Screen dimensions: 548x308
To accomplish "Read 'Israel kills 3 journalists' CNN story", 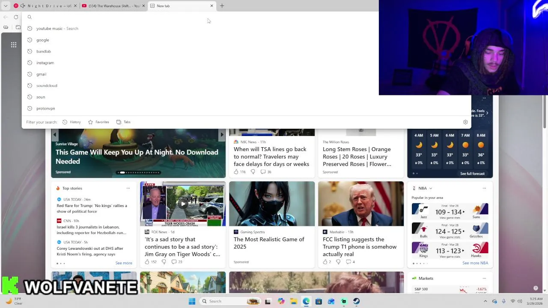I will coord(92,230).
